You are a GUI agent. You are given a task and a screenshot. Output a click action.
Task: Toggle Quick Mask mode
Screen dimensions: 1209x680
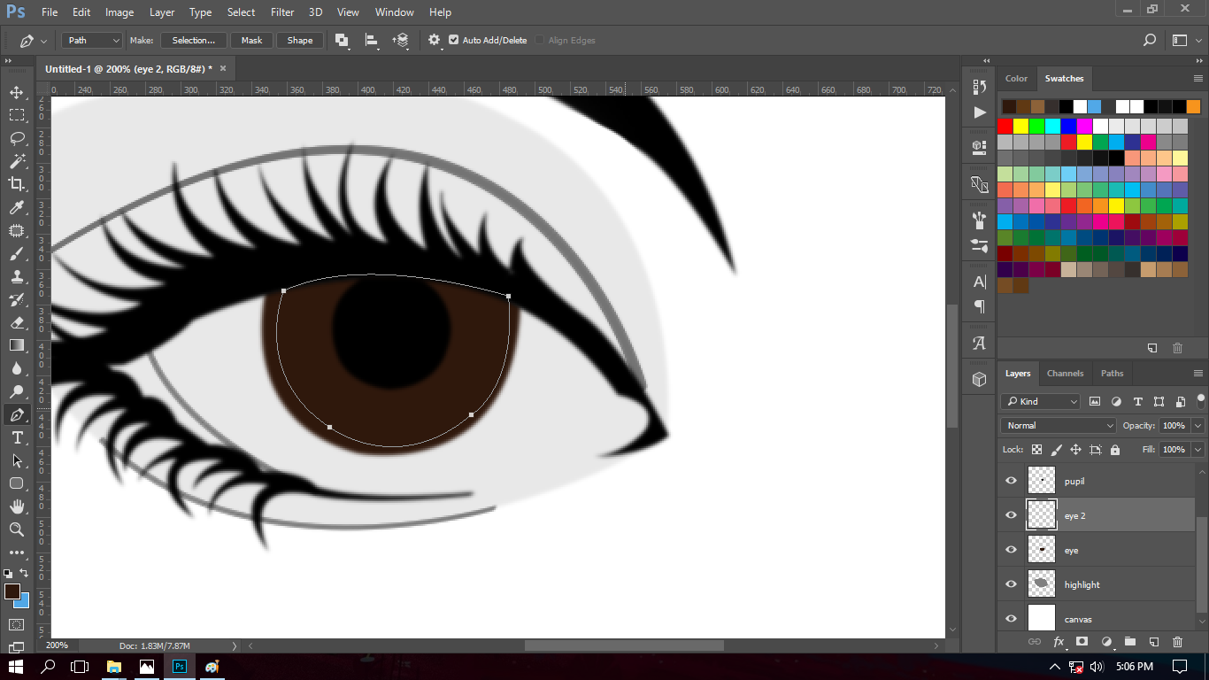(17, 624)
